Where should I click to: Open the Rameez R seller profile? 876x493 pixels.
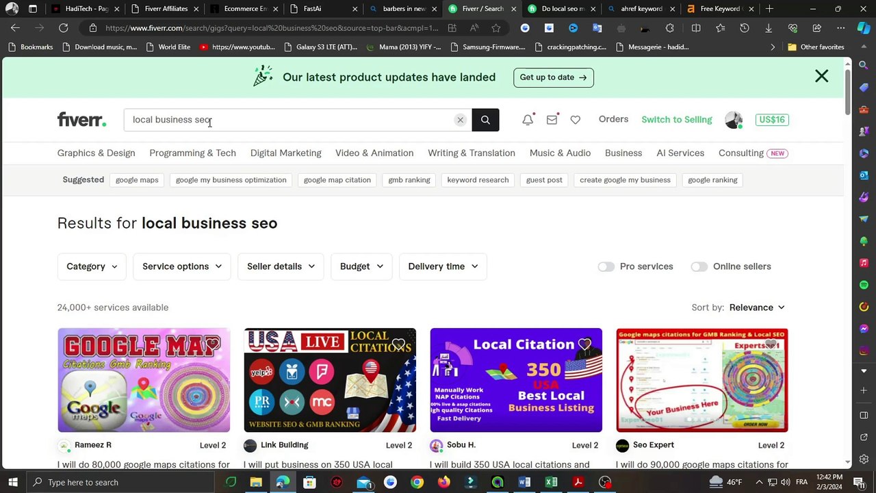click(93, 445)
